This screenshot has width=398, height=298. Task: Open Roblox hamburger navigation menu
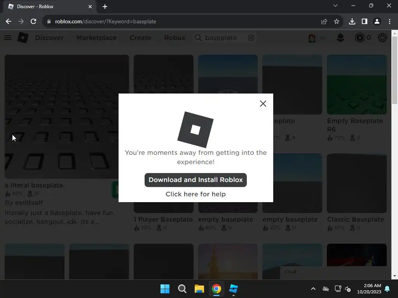click(x=8, y=38)
